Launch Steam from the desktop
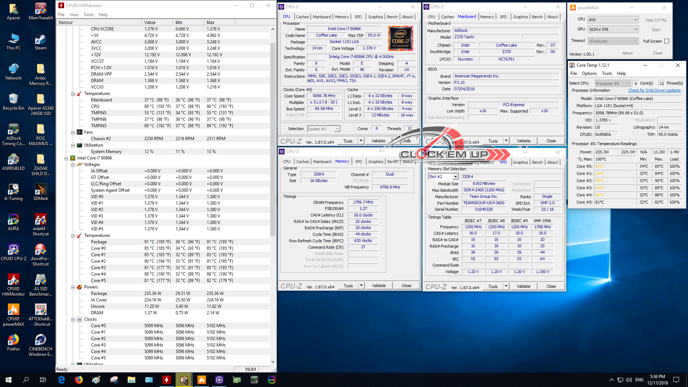Viewport: 688px width, 387px height. tap(40, 42)
